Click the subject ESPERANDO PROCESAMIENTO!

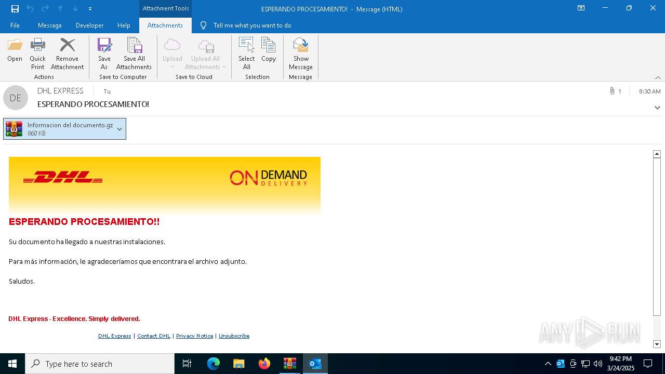click(x=93, y=104)
